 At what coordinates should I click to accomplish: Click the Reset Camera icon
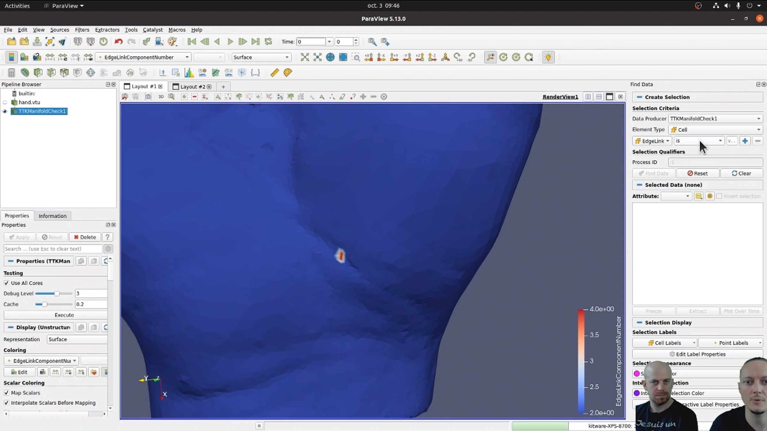(305, 57)
